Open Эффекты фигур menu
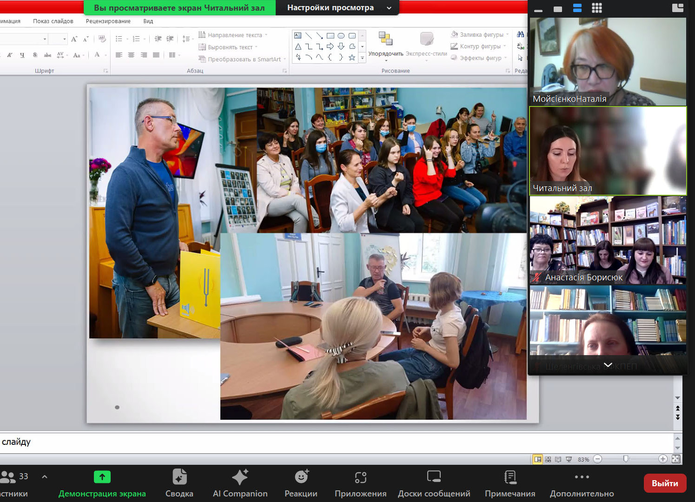The width and height of the screenshot is (695, 502). click(479, 58)
